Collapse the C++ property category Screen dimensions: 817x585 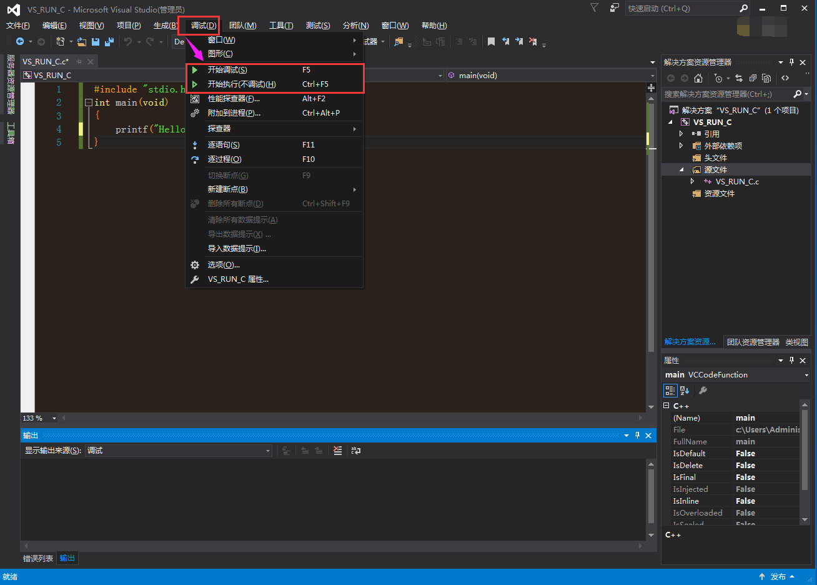666,406
